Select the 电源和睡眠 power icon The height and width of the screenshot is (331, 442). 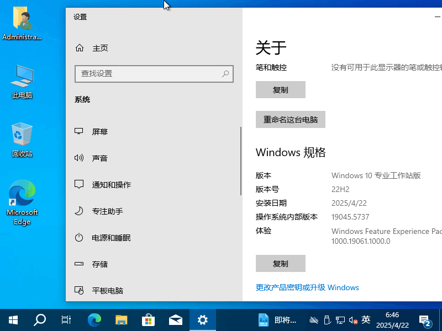pos(79,237)
